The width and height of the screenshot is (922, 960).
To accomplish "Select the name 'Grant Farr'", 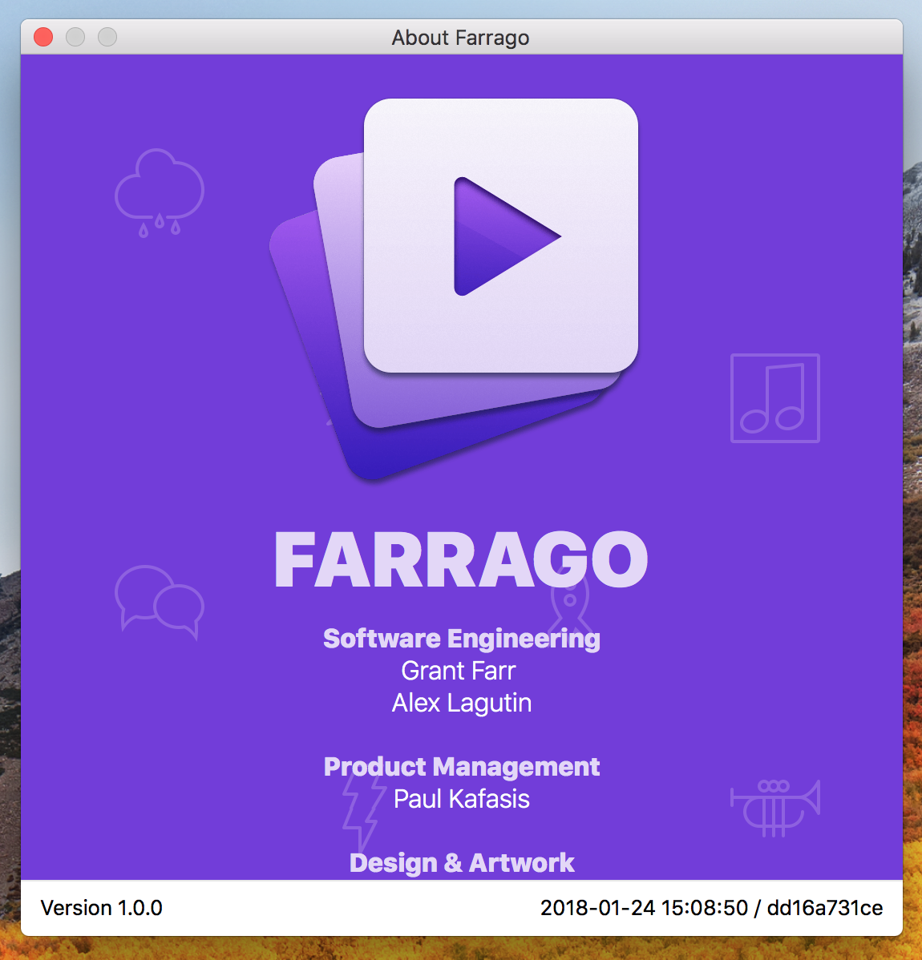I will (x=459, y=671).
